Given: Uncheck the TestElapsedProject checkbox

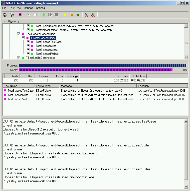Looking at the screenshot, I should click(28, 54).
